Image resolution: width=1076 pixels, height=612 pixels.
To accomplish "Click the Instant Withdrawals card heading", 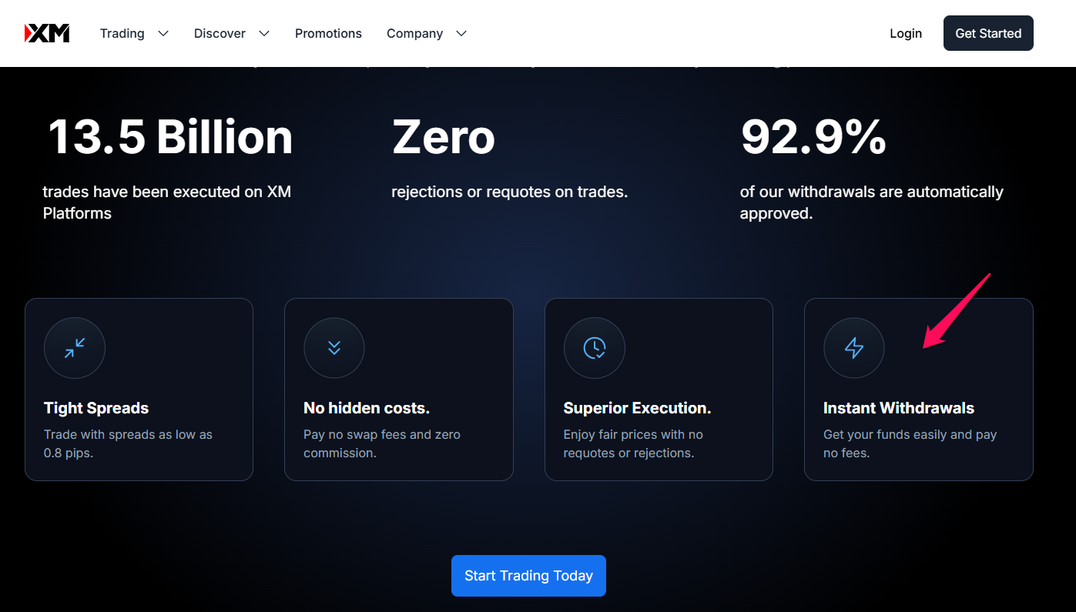I will click(x=899, y=408).
